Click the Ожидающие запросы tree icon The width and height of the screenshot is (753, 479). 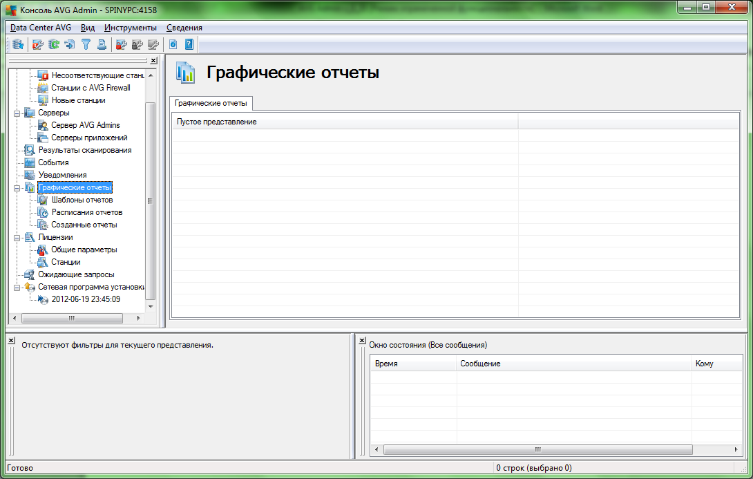[30, 274]
